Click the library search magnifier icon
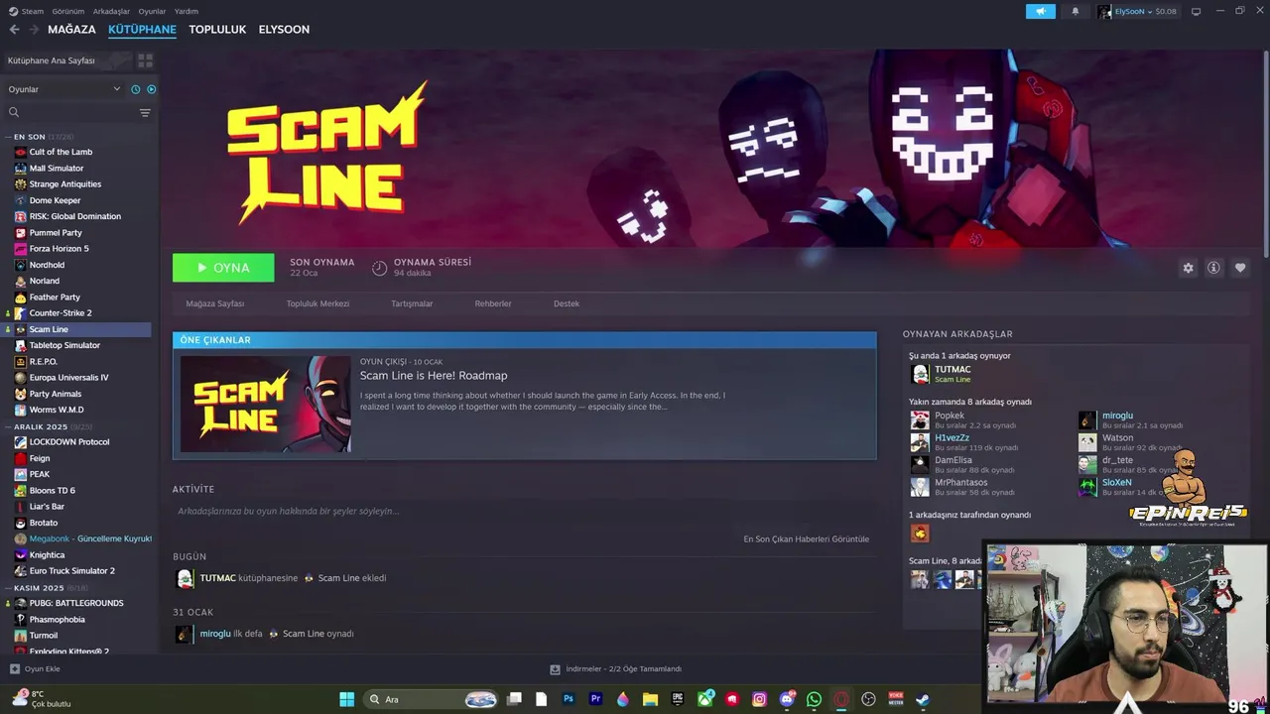Screen dimensions: 1270x714 [14, 112]
